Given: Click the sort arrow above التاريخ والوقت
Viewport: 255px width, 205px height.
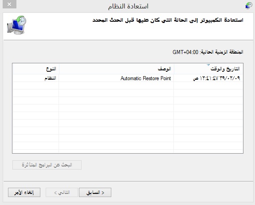Looking at the screenshot, I should click(208, 65).
